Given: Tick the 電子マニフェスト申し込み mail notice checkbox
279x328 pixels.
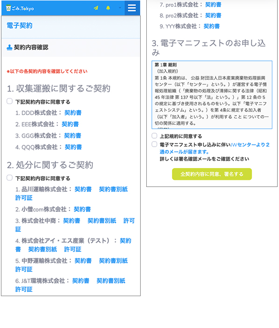Looking at the screenshot, I should click(x=154, y=144).
